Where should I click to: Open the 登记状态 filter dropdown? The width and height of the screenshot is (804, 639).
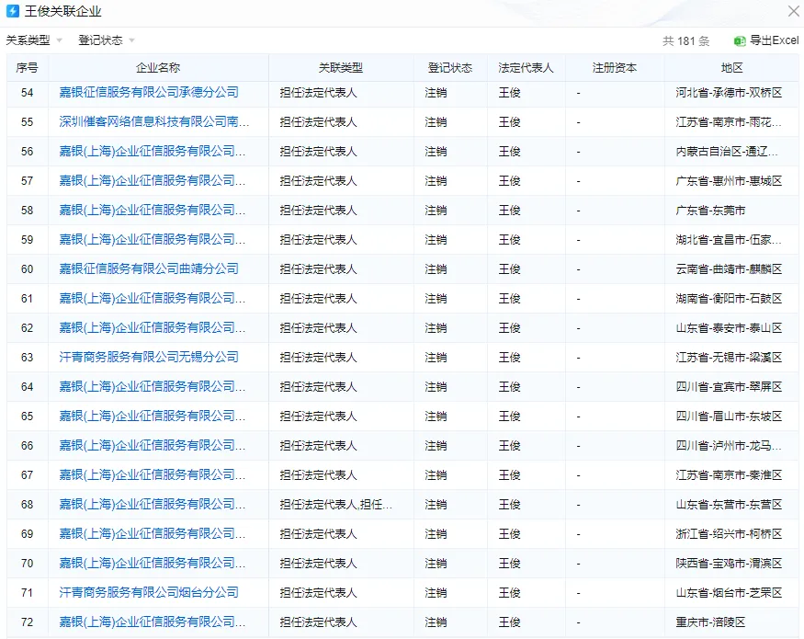coord(107,40)
